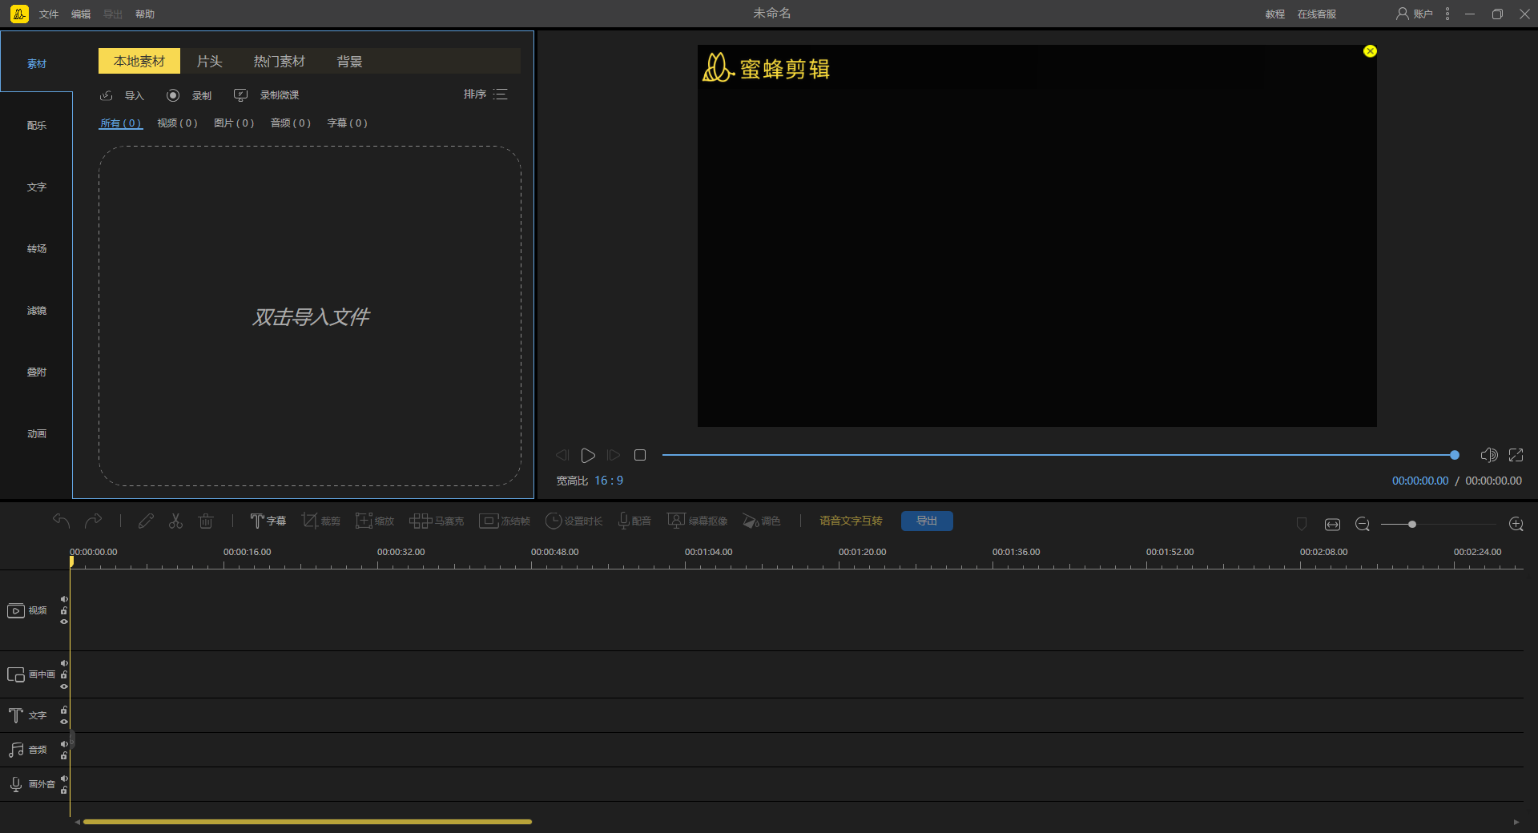Viewport: 1538px width, 833px height.
Task: Click the preview volume speaker icon
Action: tap(1488, 456)
